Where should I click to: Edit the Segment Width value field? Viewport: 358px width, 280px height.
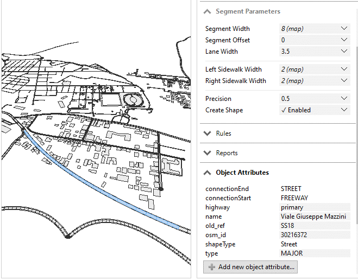307,28
